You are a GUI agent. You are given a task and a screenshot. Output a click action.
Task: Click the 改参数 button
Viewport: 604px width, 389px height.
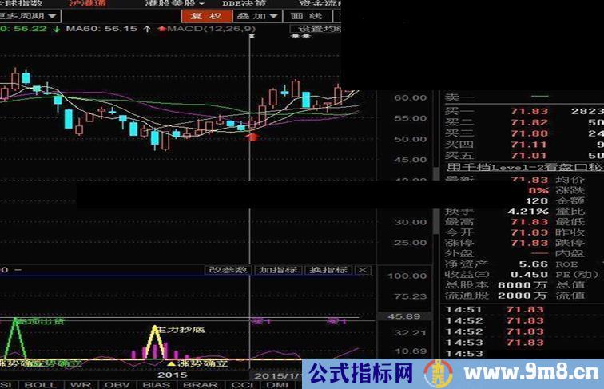[x=228, y=270]
